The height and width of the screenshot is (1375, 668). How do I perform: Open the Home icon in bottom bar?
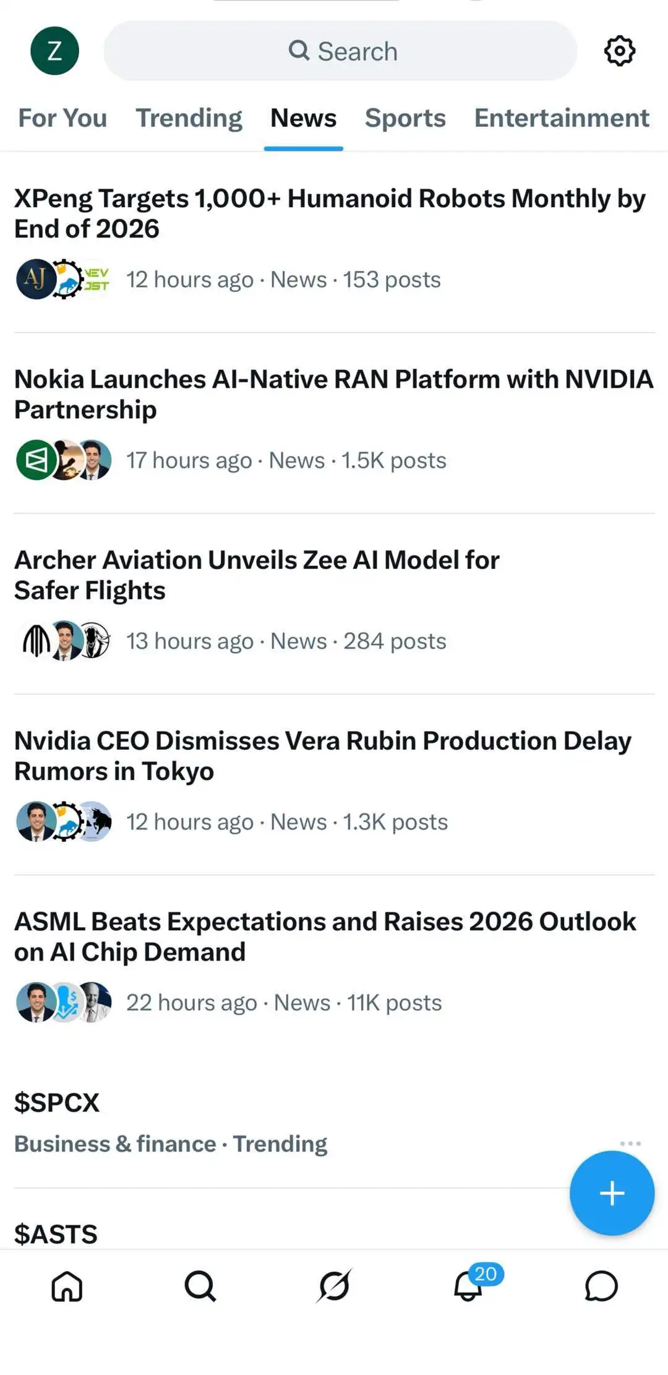(67, 1287)
